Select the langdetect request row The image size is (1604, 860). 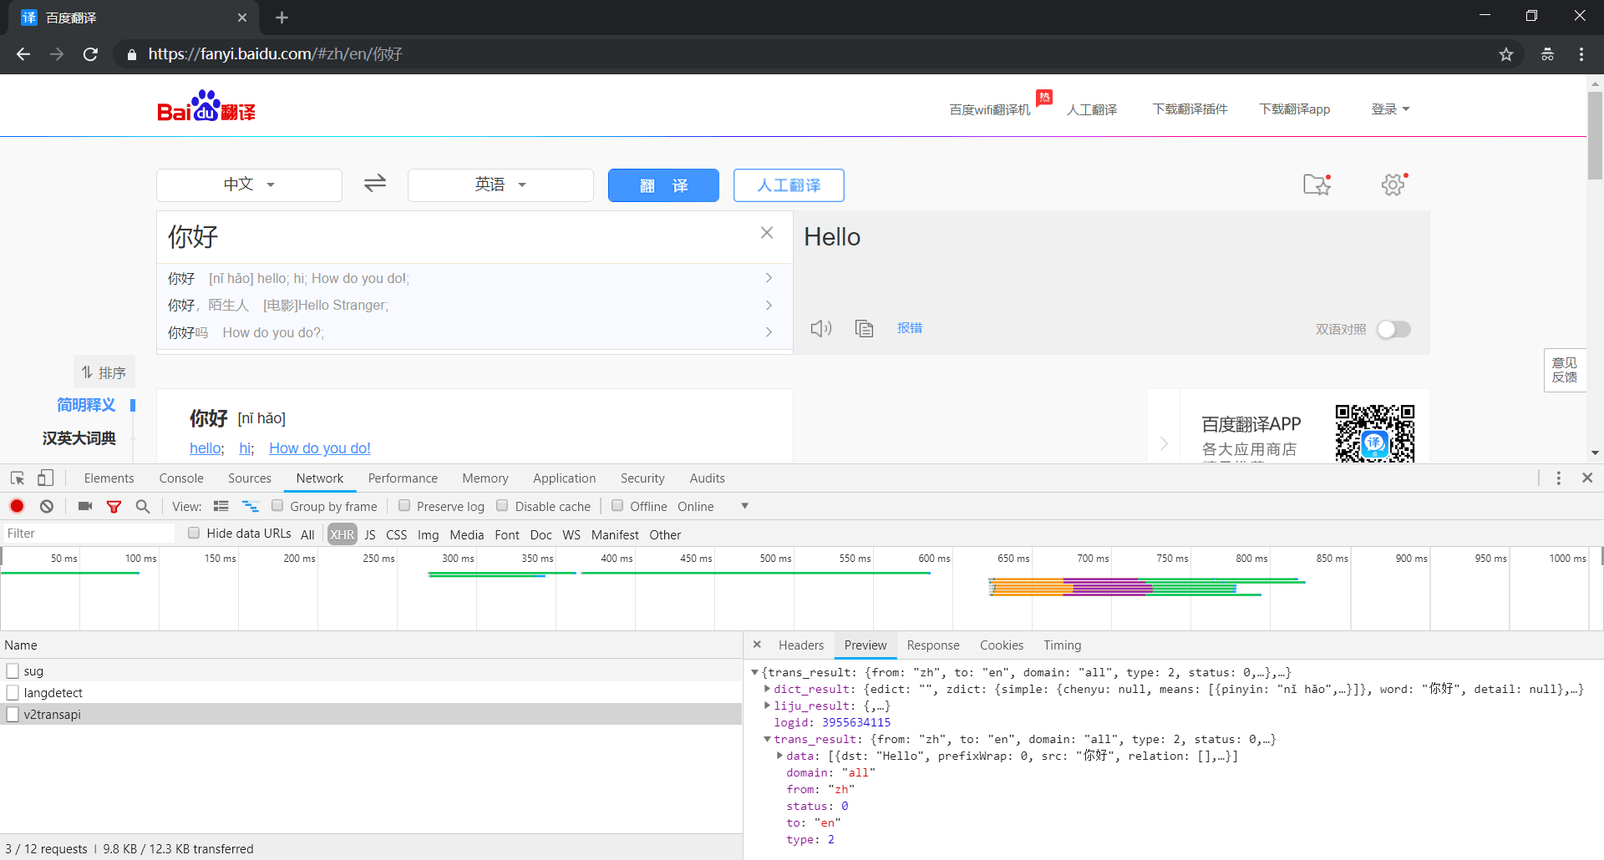[371, 693]
